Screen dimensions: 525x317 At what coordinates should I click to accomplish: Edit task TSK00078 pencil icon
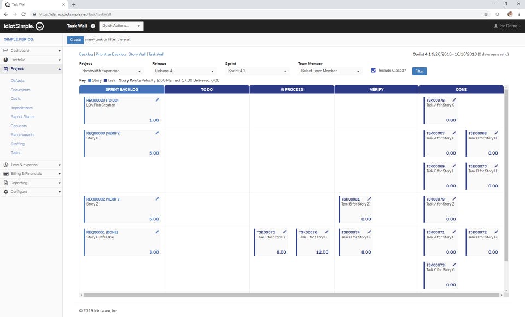click(x=454, y=100)
